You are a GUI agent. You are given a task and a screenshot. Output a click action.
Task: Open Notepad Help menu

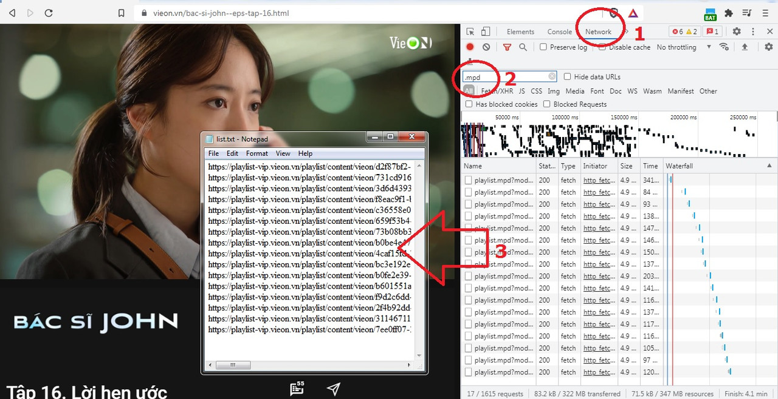point(305,153)
